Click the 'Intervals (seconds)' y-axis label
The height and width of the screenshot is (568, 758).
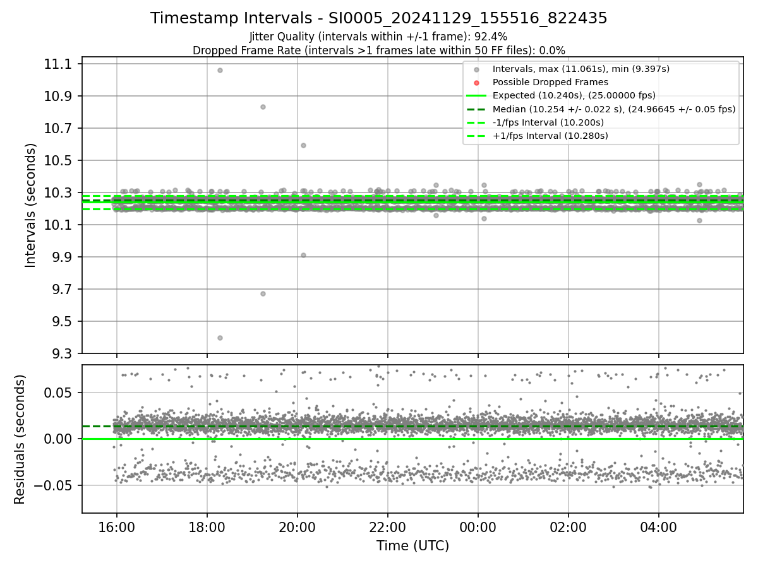click(x=31, y=205)
